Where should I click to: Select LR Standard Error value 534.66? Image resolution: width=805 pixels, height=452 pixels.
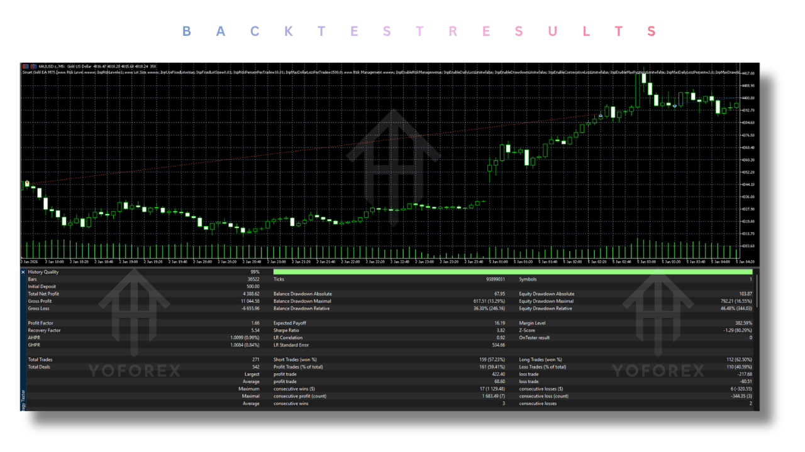499,345
